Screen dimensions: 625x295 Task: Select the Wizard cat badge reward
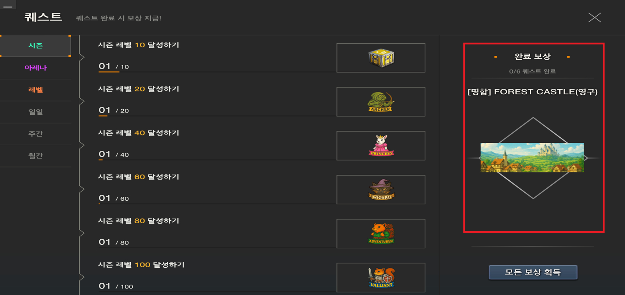click(381, 190)
